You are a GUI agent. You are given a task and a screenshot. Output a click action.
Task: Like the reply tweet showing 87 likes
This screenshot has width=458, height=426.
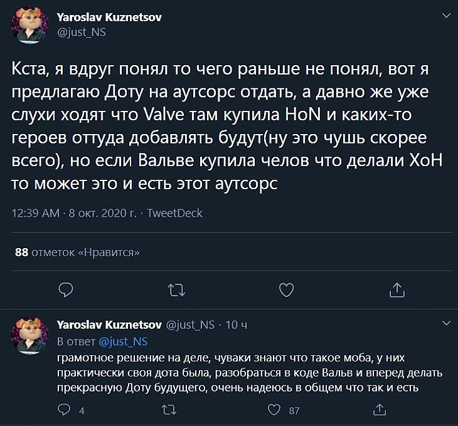pyautogui.click(x=274, y=410)
